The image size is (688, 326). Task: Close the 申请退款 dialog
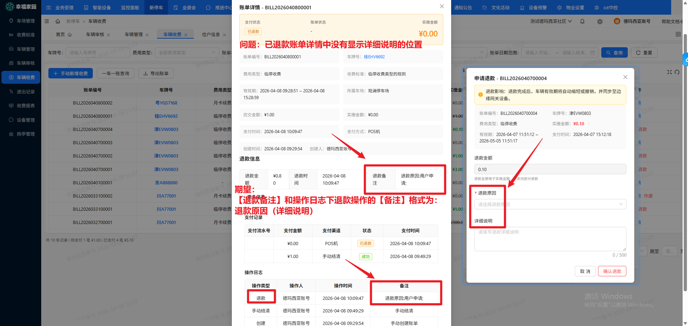click(x=625, y=77)
